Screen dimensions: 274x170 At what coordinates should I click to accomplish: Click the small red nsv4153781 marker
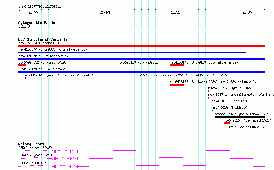click(x=209, y=98)
